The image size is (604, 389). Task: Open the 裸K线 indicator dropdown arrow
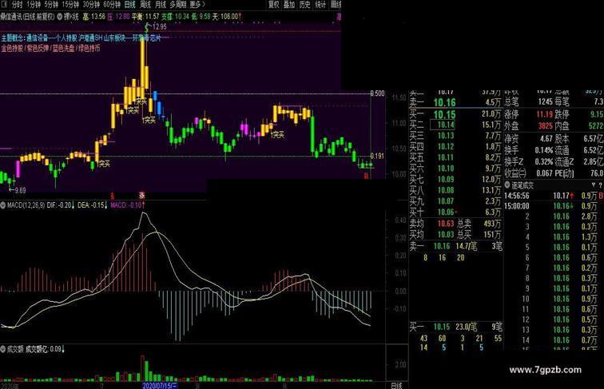[x=60, y=17]
